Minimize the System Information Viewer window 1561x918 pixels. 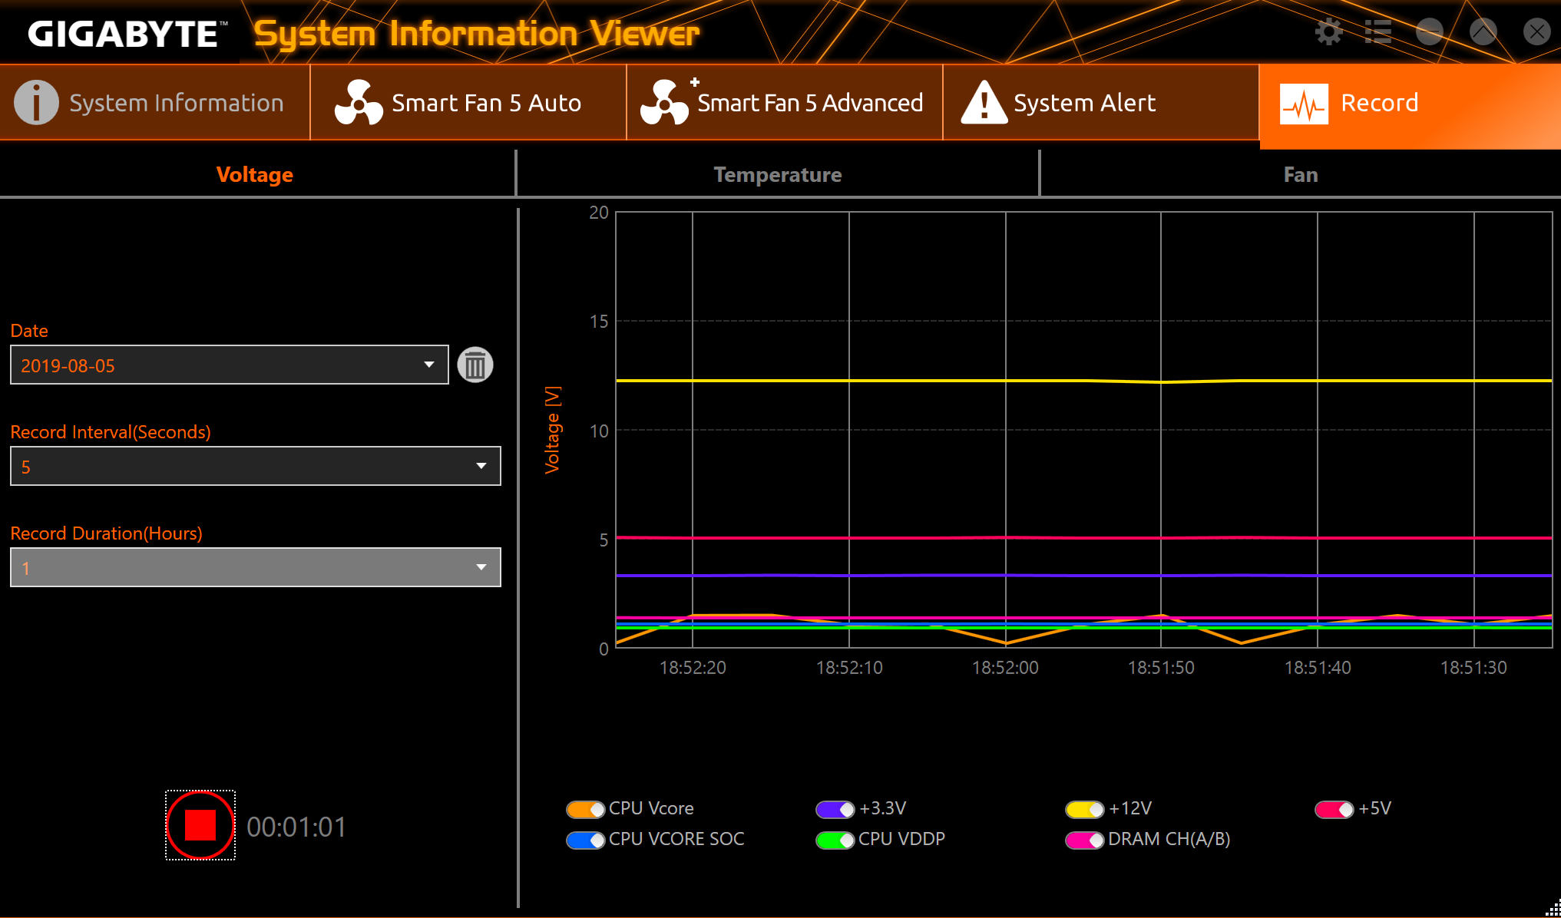pos(1430,32)
